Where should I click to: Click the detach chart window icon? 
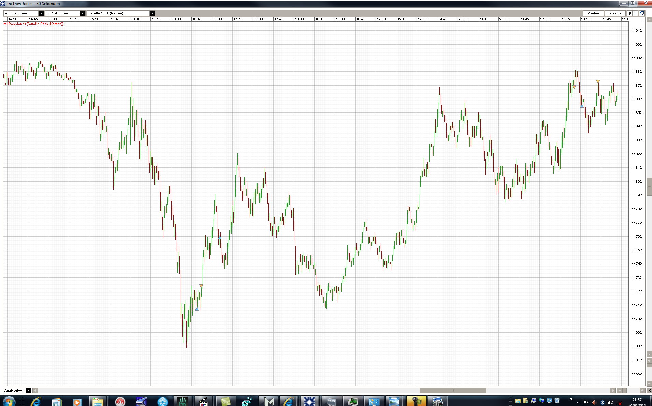(642, 13)
